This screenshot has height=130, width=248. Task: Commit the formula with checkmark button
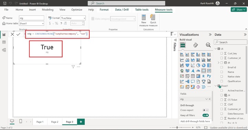18,34
